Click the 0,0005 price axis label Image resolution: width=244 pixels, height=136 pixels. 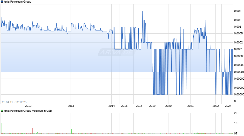click(x=238, y=34)
